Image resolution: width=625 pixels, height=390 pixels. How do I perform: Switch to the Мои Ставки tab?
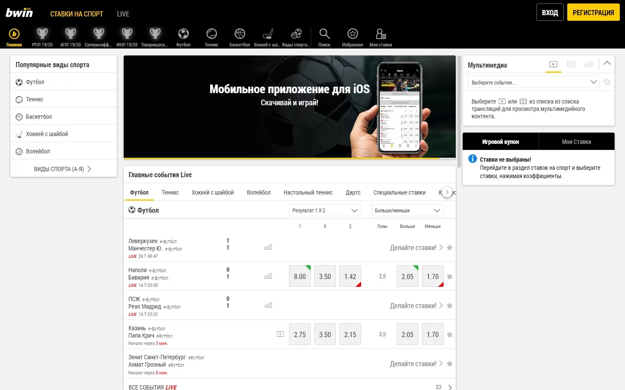[x=576, y=142]
